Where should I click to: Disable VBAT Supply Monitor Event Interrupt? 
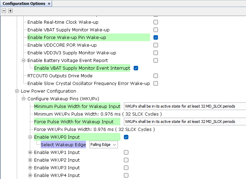[136, 68]
